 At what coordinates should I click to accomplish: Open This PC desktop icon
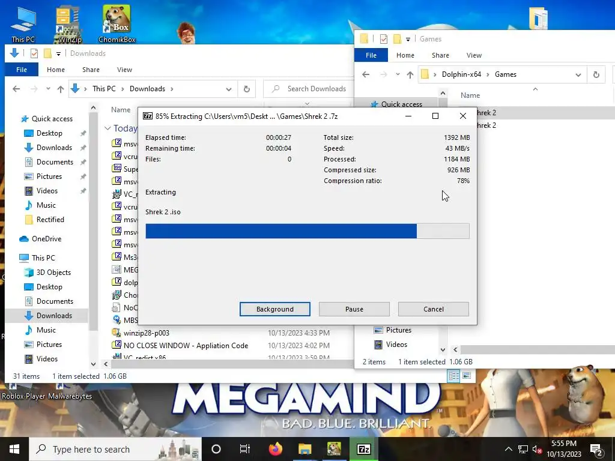[x=23, y=24]
